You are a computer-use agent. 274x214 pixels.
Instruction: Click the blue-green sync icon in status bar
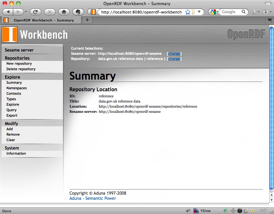(x=225, y=211)
